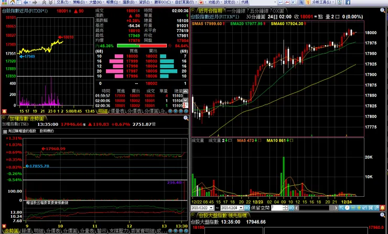The height and width of the screenshot is (234, 388).
Task: Open the 交易(T) menu
Action: coord(63,2)
